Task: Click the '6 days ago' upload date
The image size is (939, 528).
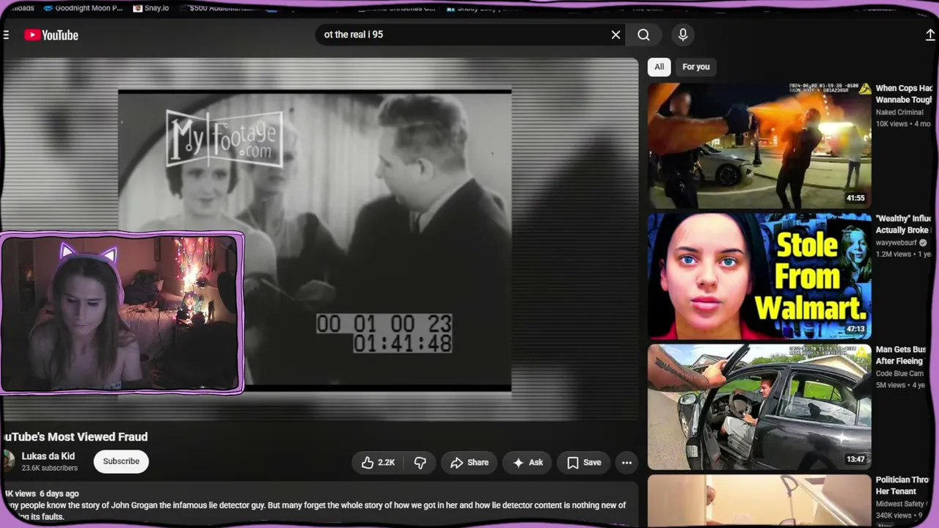Action: click(59, 494)
